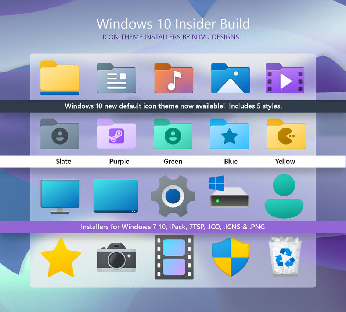Screen dimensions: 346x312
Task: Click the yellow default folder icon
Action: tap(60, 78)
